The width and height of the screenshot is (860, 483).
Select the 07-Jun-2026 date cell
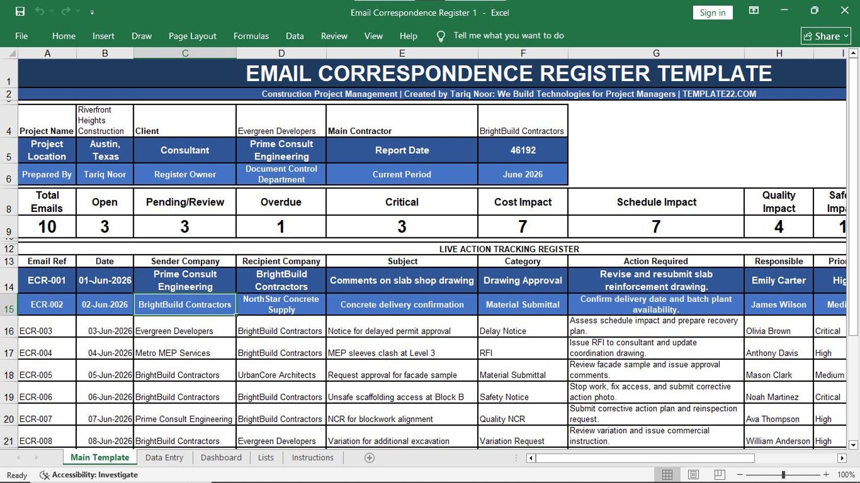[105, 414]
